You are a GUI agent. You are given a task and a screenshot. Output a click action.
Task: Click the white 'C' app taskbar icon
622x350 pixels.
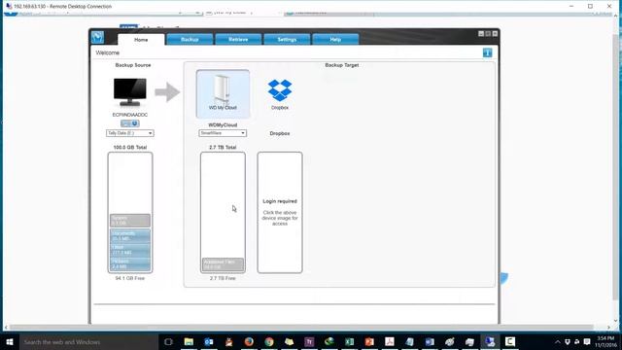pyautogui.click(x=510, y=341)
